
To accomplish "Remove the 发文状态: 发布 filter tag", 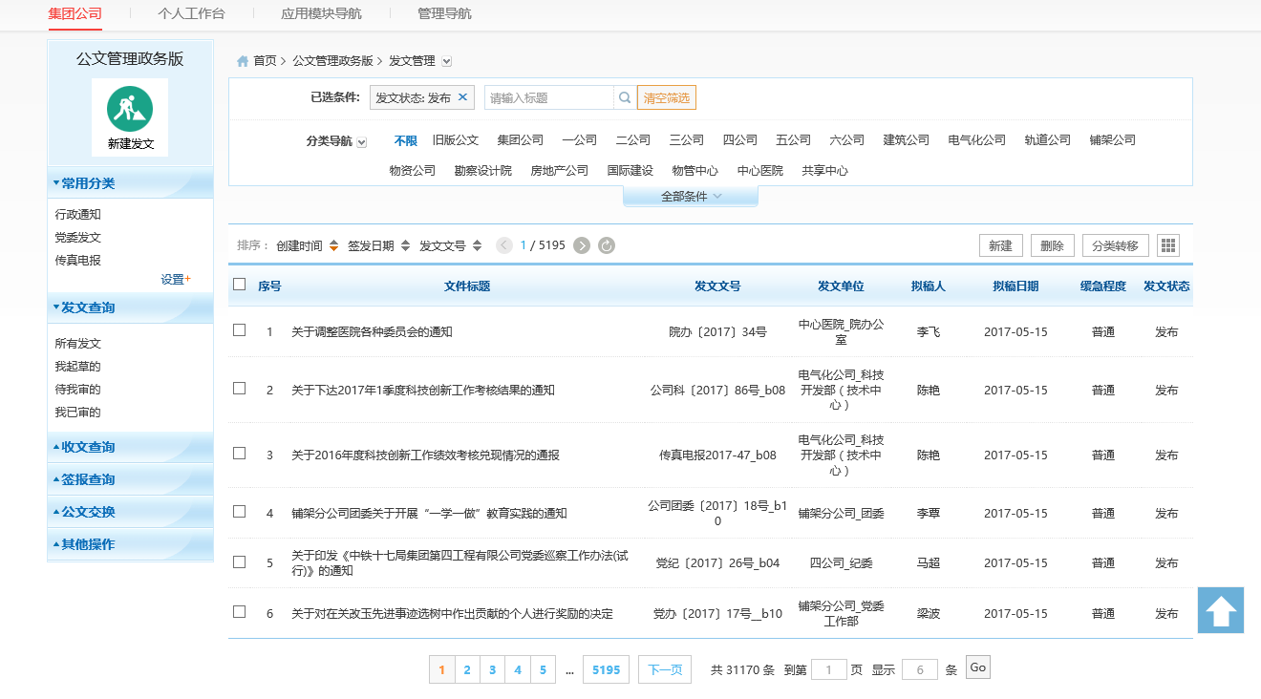I will pyautogui.click(x=463, y=97).
